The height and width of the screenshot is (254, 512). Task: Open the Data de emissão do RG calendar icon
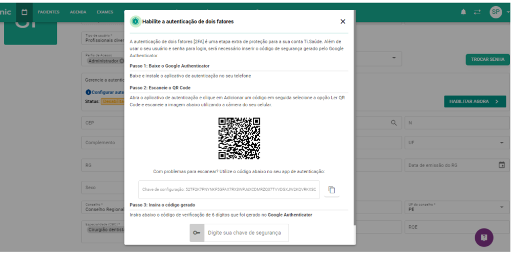[502, 165]
